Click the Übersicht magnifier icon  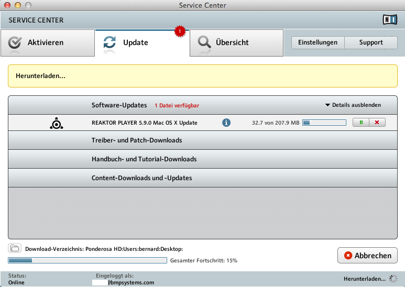(x=204, y=42)
